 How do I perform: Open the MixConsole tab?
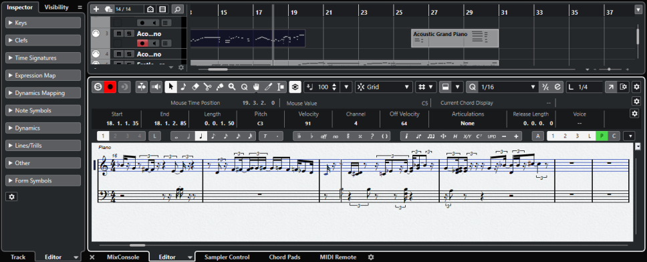pyautogui.click(x=123, y=257)
